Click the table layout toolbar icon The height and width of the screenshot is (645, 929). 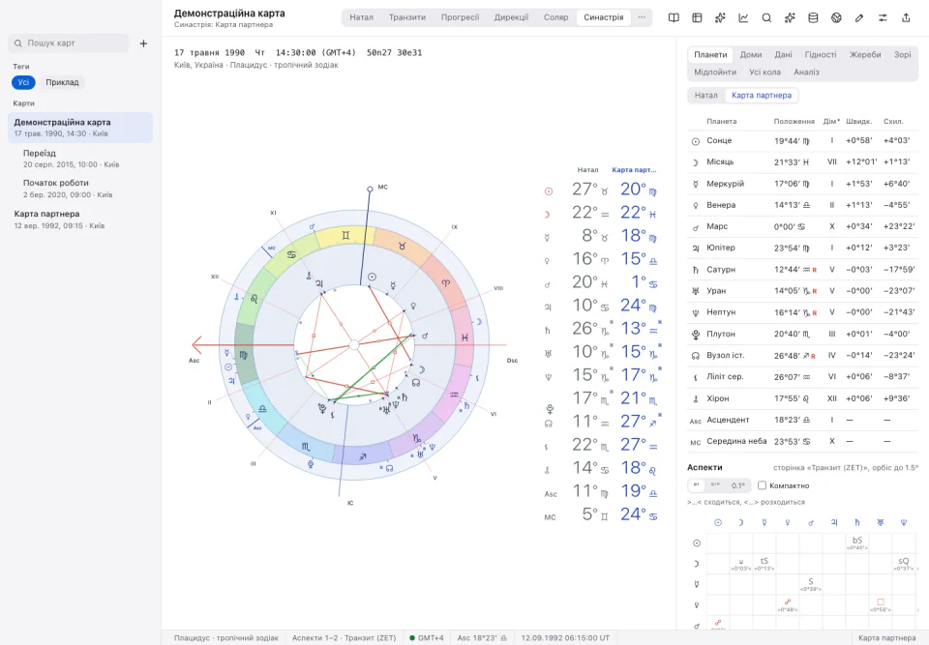pos(697,17)
